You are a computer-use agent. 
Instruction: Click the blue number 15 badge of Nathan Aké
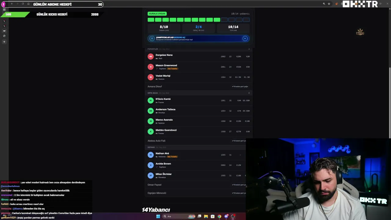tap(151, 155)
